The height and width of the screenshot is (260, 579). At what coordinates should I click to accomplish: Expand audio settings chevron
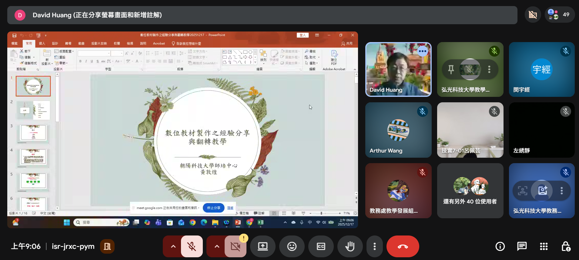tap(173, 246)
